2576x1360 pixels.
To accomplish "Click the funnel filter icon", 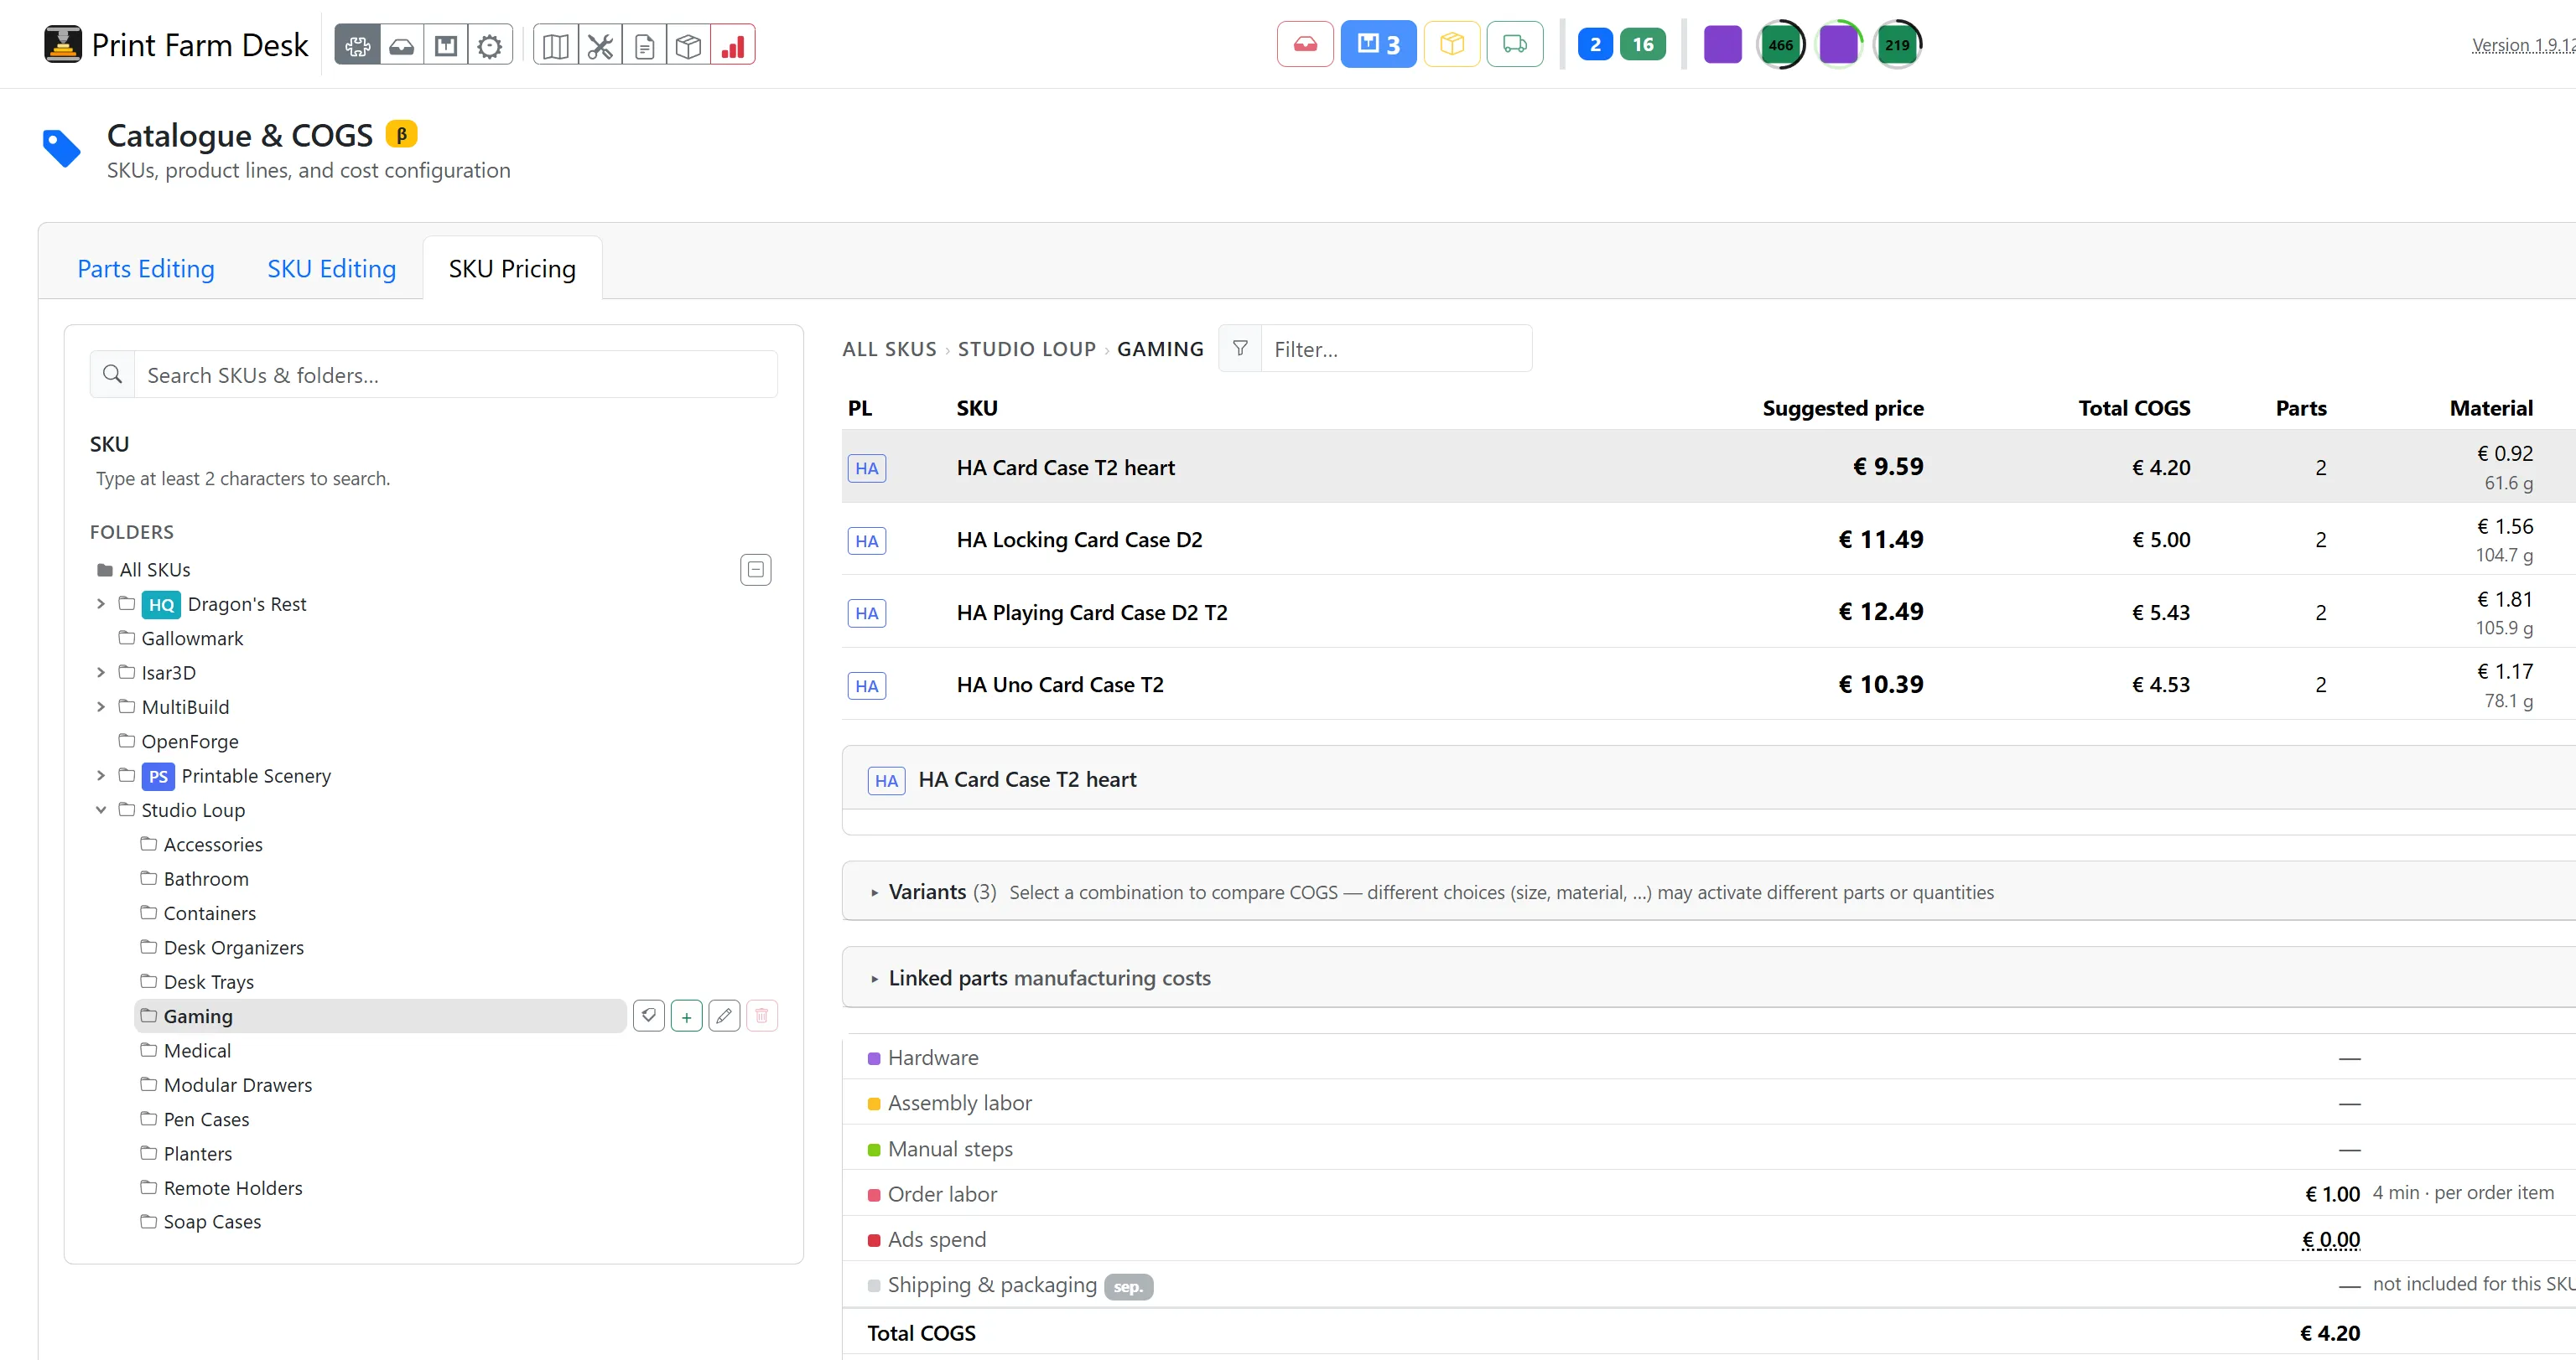I will (x=1240, y=349).
